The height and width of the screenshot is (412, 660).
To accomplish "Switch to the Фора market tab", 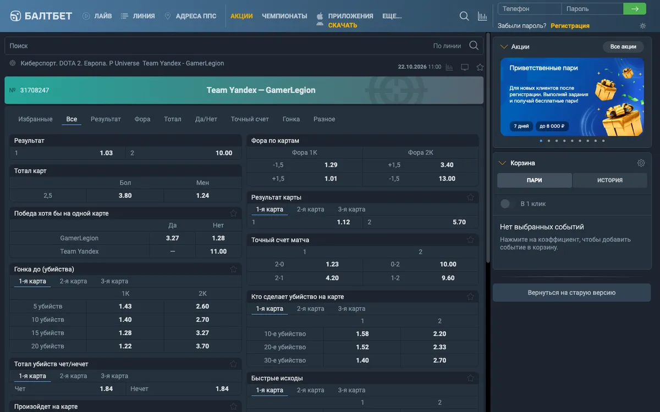I will (142, 119).
